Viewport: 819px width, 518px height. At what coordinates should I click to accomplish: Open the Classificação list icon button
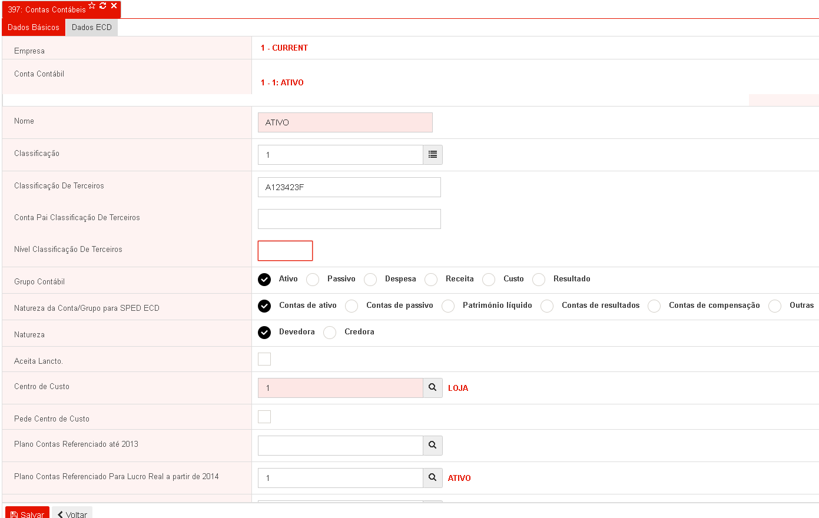(433, 155)
